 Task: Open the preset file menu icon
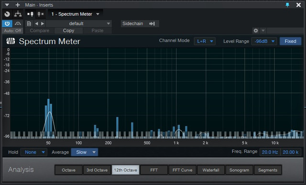[x=29, y=23]
